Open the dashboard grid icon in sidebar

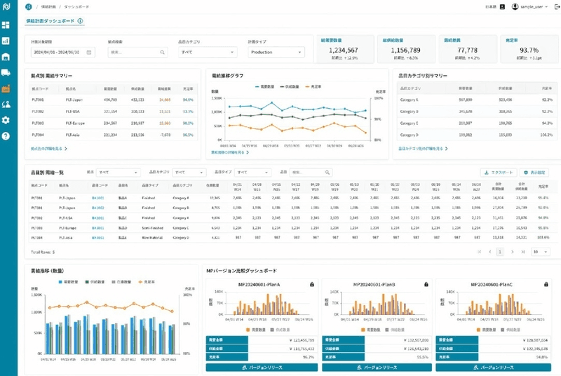point(6,25)
